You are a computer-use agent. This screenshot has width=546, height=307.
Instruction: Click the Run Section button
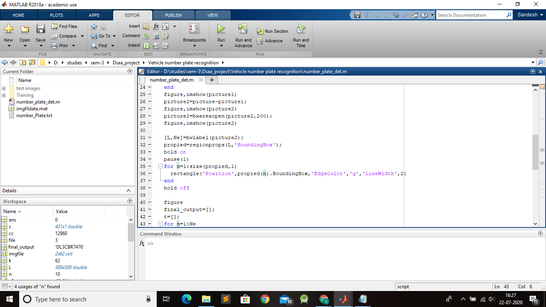point(272,31)
